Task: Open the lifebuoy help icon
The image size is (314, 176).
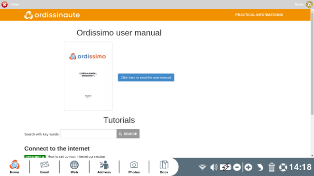Action: pyautogui.click(x=283, y=167)
